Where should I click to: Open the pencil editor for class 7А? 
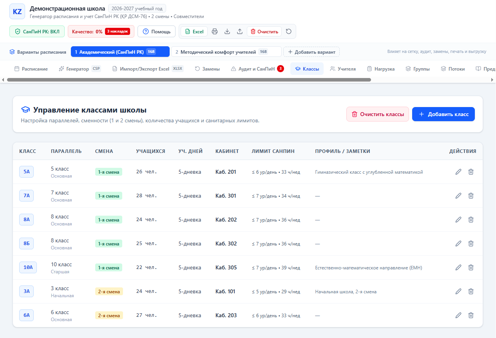(458, 196)
